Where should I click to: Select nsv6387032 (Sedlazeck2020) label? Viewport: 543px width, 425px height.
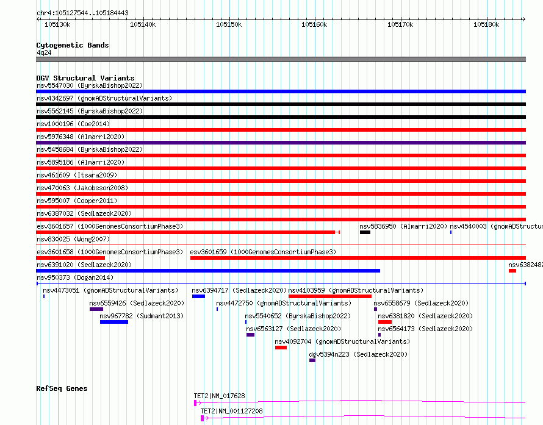[84, 213]
